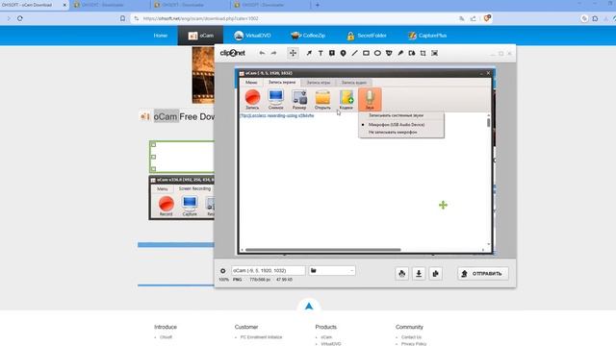Click the Размер resize icon
The image size is (616, 346).
pyautogui.click(x=299, y=99)
